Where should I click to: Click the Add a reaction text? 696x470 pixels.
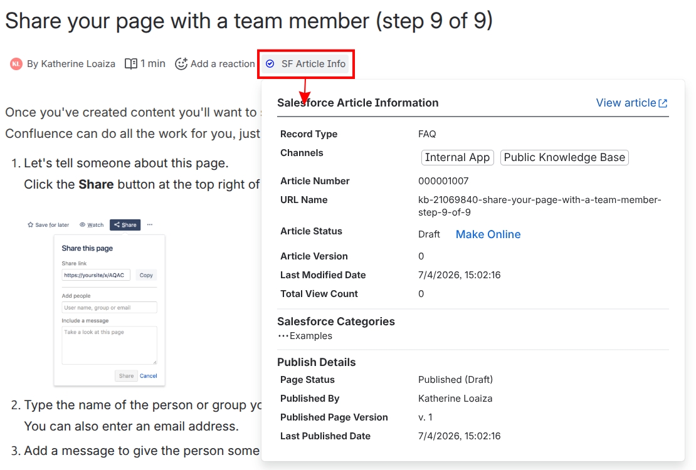click(223, 64)
